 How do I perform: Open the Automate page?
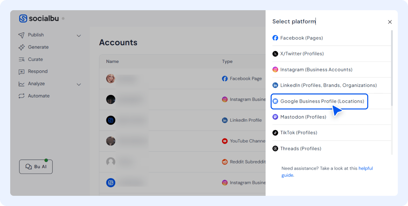point(38,96)
